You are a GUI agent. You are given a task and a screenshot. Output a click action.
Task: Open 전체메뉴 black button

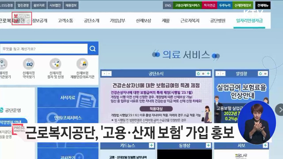(x=263, y=5)
